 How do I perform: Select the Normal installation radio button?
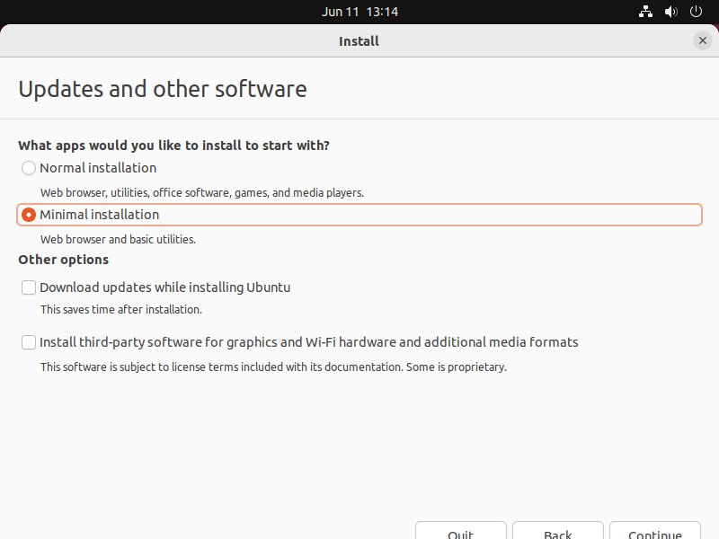29,168
